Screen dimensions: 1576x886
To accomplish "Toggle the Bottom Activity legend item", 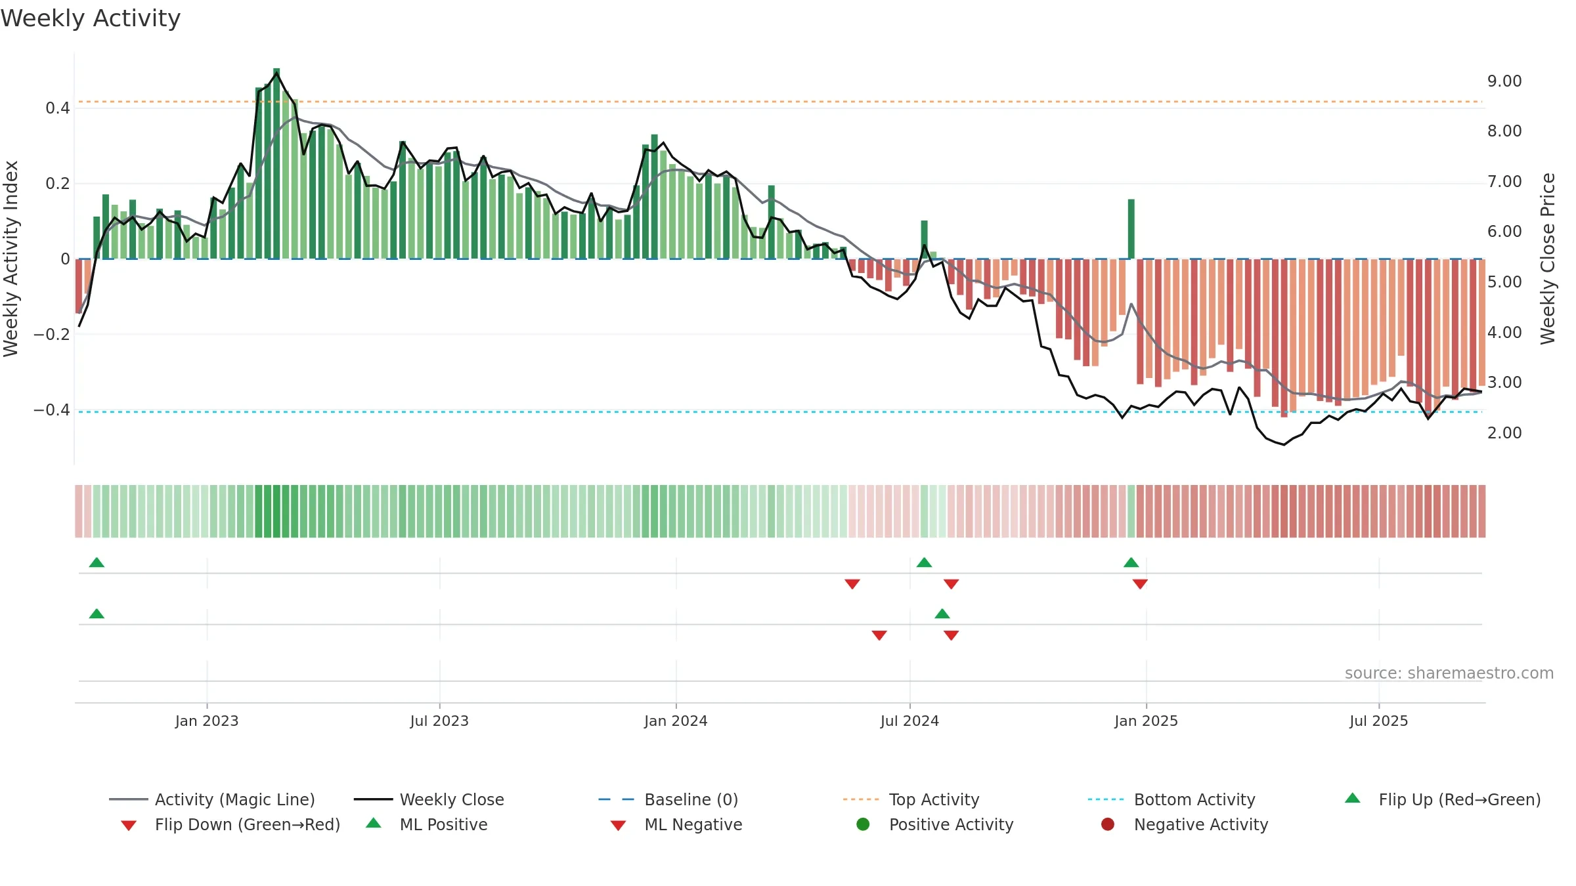I will [x=1171, y=799].
